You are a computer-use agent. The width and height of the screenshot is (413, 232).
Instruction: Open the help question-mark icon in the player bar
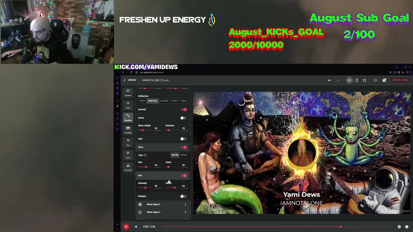pos(407,227)
